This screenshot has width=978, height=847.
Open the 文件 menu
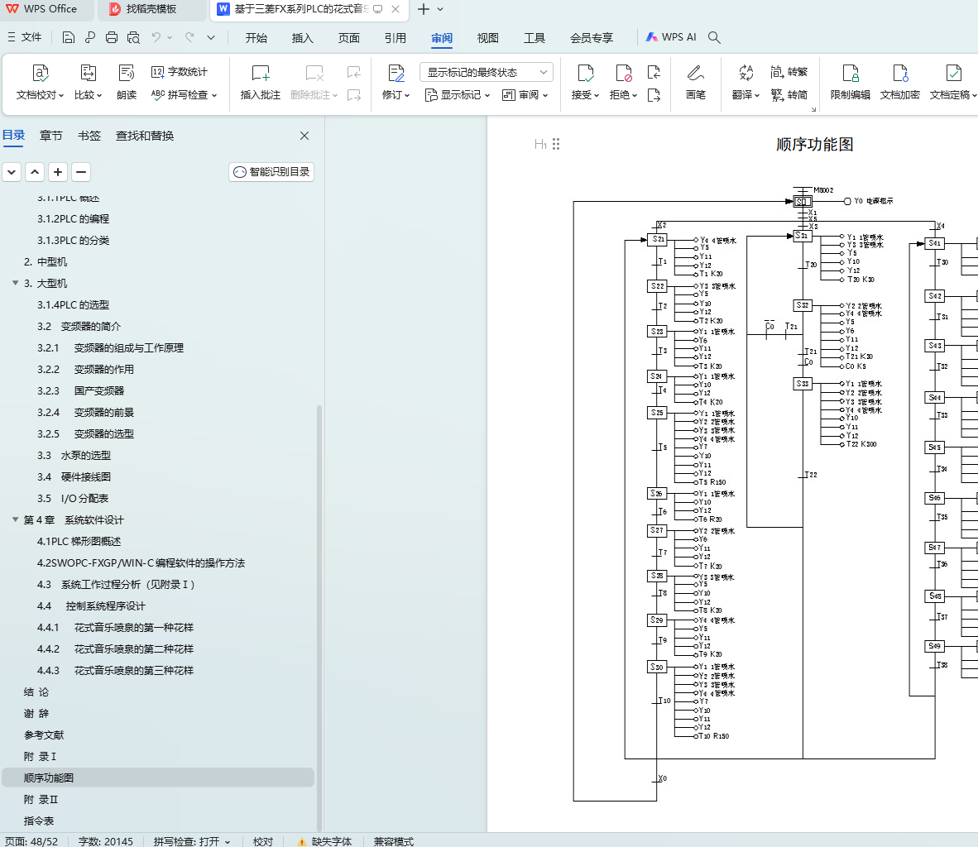tap(25, 37)
